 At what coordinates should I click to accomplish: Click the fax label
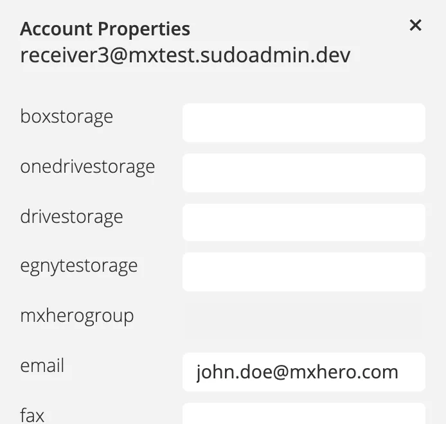click(32, 415)
